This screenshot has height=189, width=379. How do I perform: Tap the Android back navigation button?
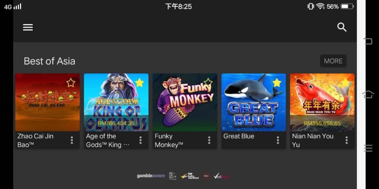point(368,41)
